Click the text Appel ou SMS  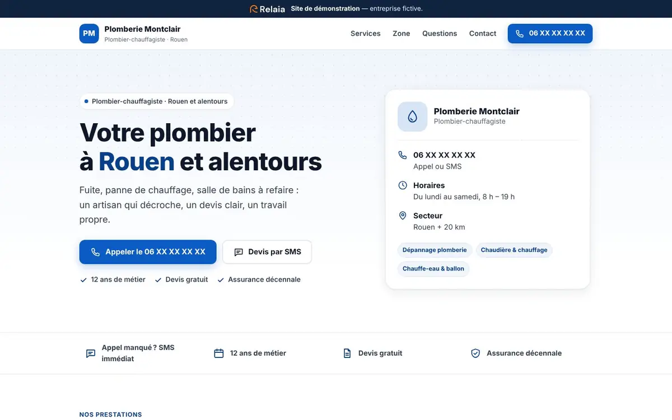[x=437, y=166]
